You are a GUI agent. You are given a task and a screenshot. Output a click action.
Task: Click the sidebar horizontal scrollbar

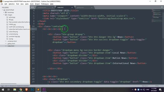coord(8,84)
